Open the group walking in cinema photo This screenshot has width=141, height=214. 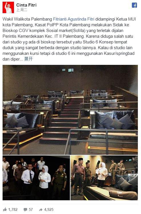[36, 178]
